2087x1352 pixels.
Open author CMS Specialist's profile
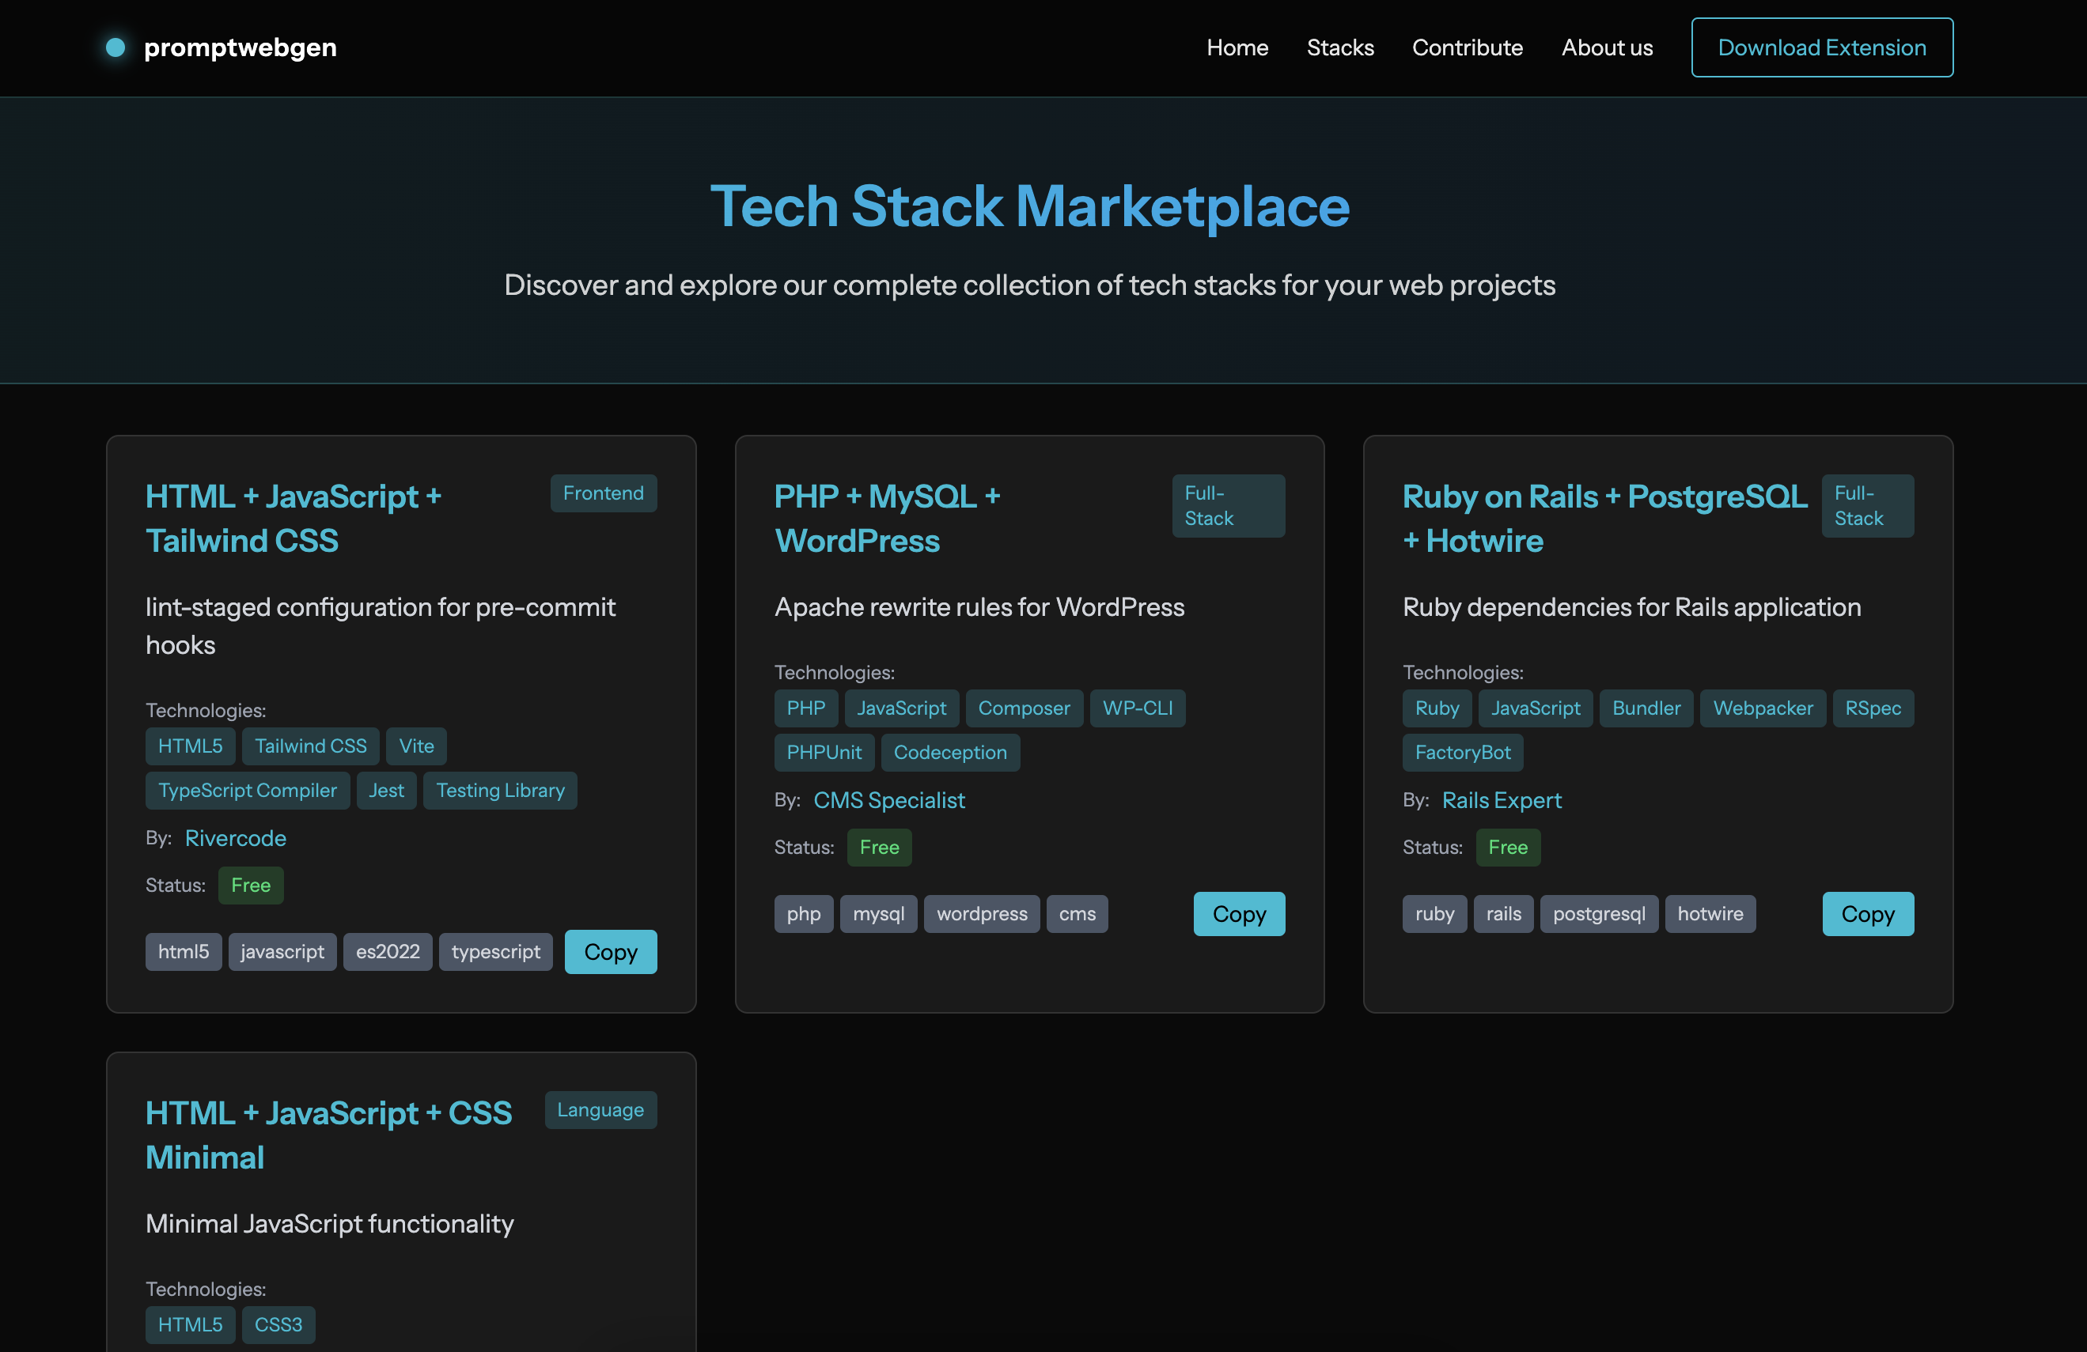click(888, 800)
